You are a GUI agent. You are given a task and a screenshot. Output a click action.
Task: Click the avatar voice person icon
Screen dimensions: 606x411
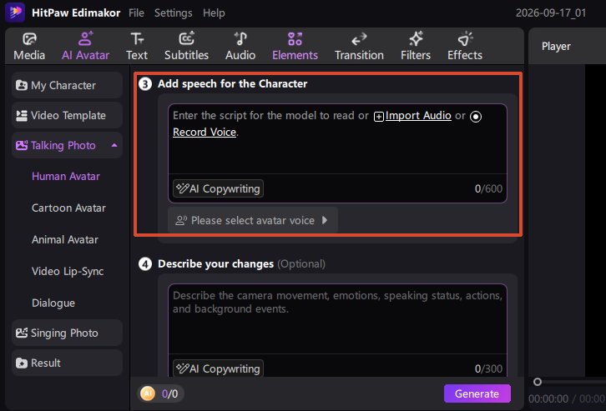pyautogui.click(x=181, y=220)
